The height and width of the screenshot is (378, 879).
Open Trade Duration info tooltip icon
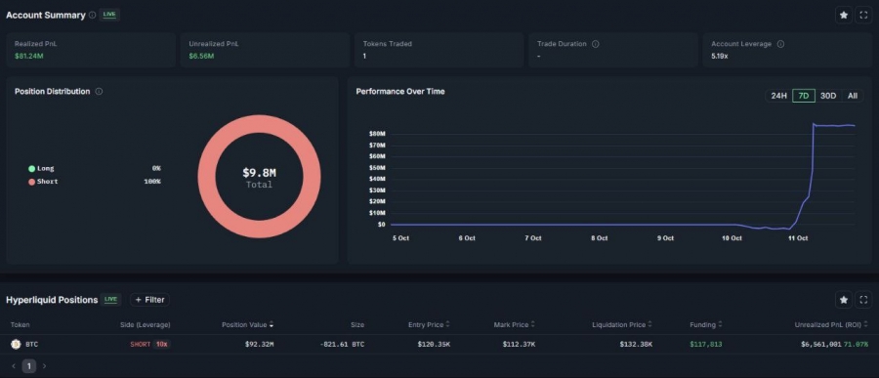pyautogui.click(x=596, y=44)
